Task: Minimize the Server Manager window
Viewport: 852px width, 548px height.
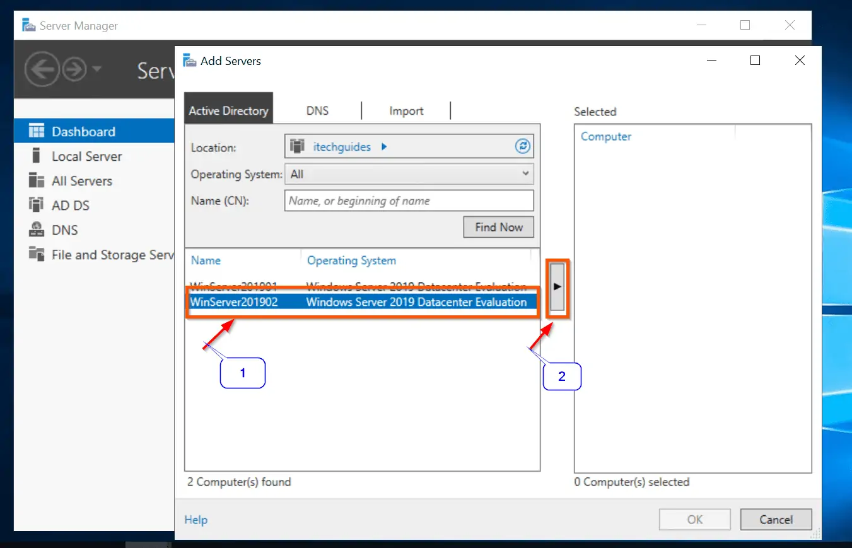Action: point(701,25)
